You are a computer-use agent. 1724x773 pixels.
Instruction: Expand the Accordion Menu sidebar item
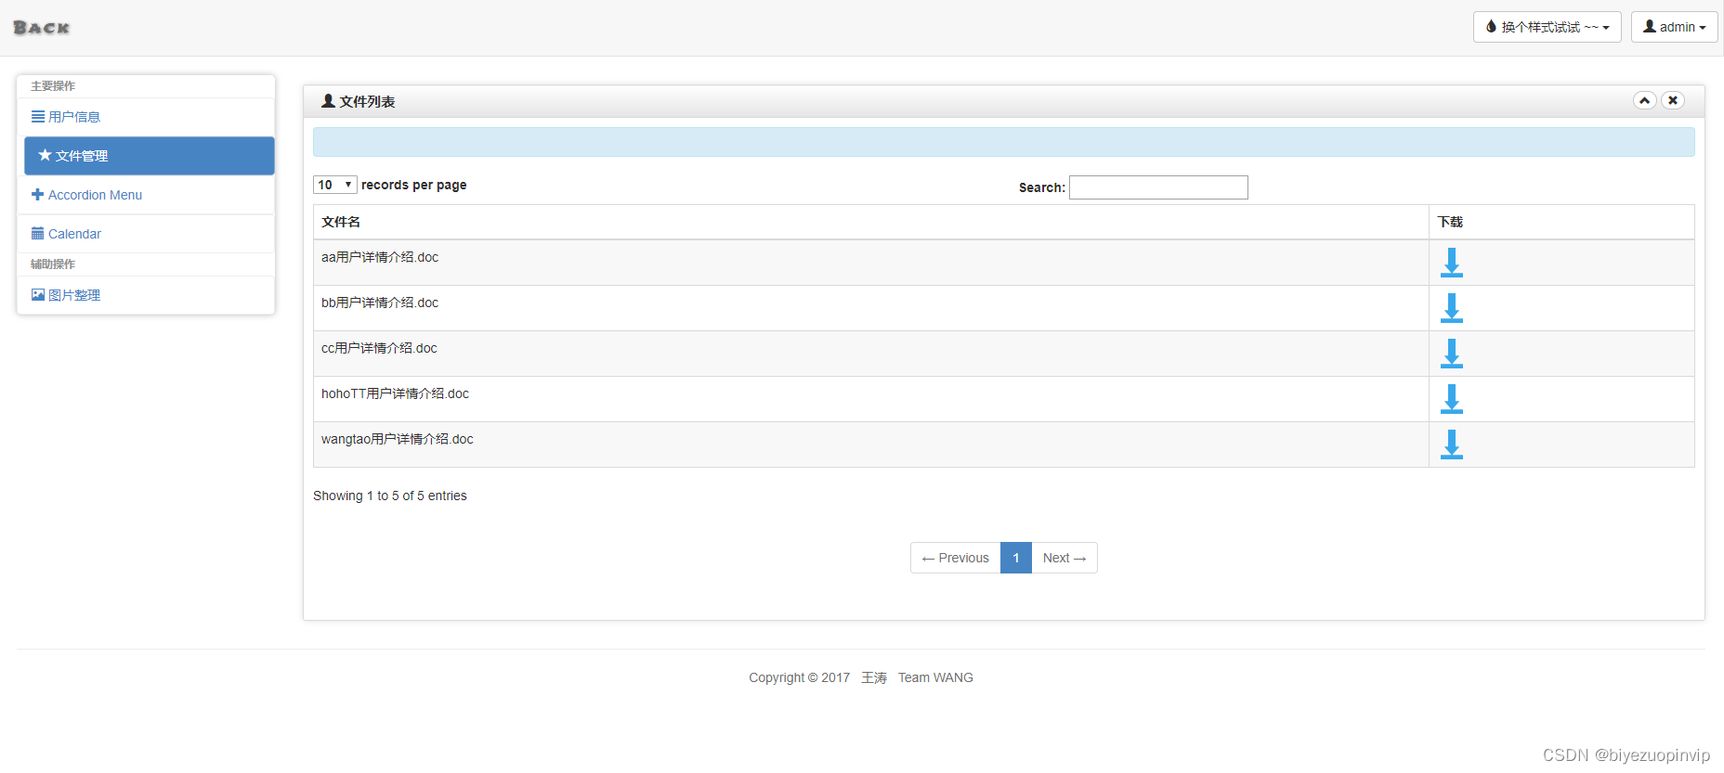(x=95, y=195)
